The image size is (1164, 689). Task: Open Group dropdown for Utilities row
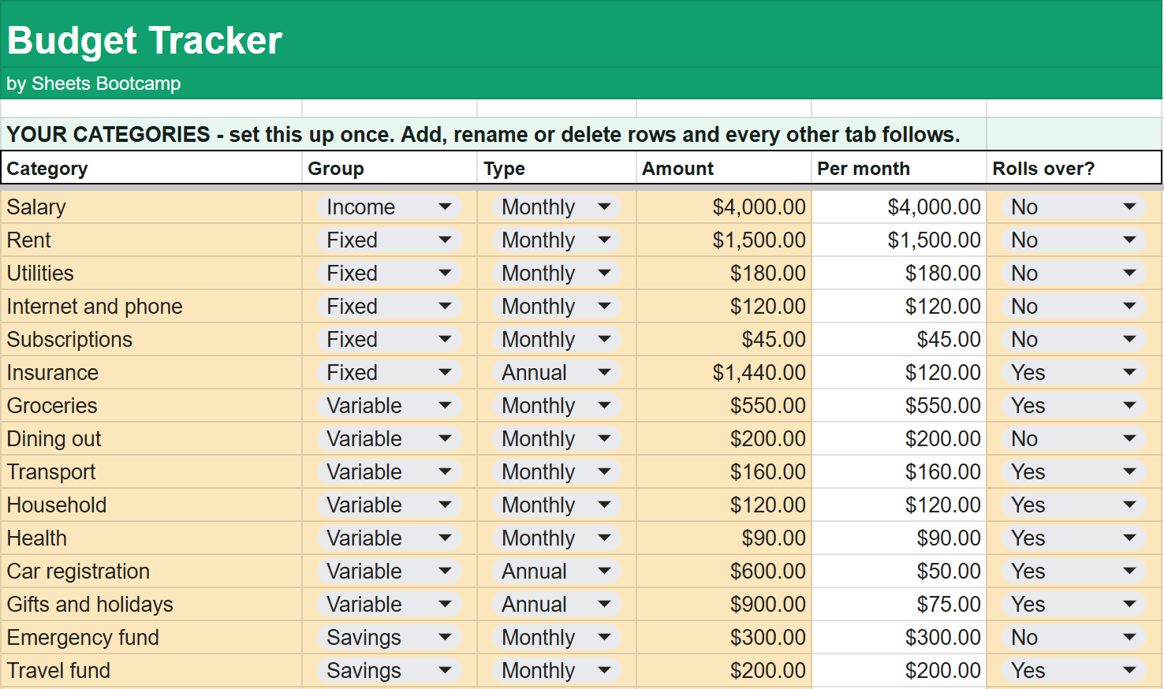390,273
